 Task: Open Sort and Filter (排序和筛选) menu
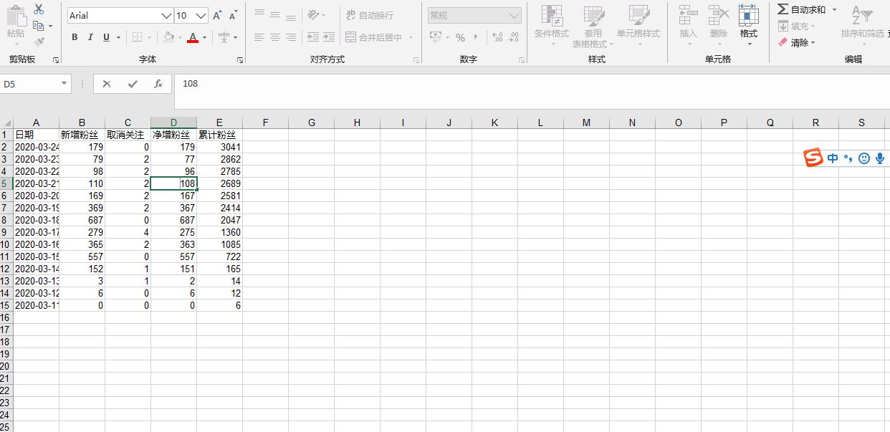click(862, 26)
